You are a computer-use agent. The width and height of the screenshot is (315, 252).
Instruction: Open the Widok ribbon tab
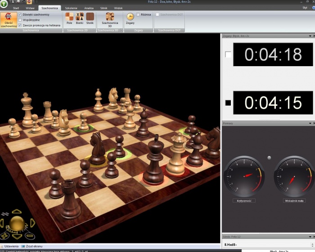[x=118, y=8]
